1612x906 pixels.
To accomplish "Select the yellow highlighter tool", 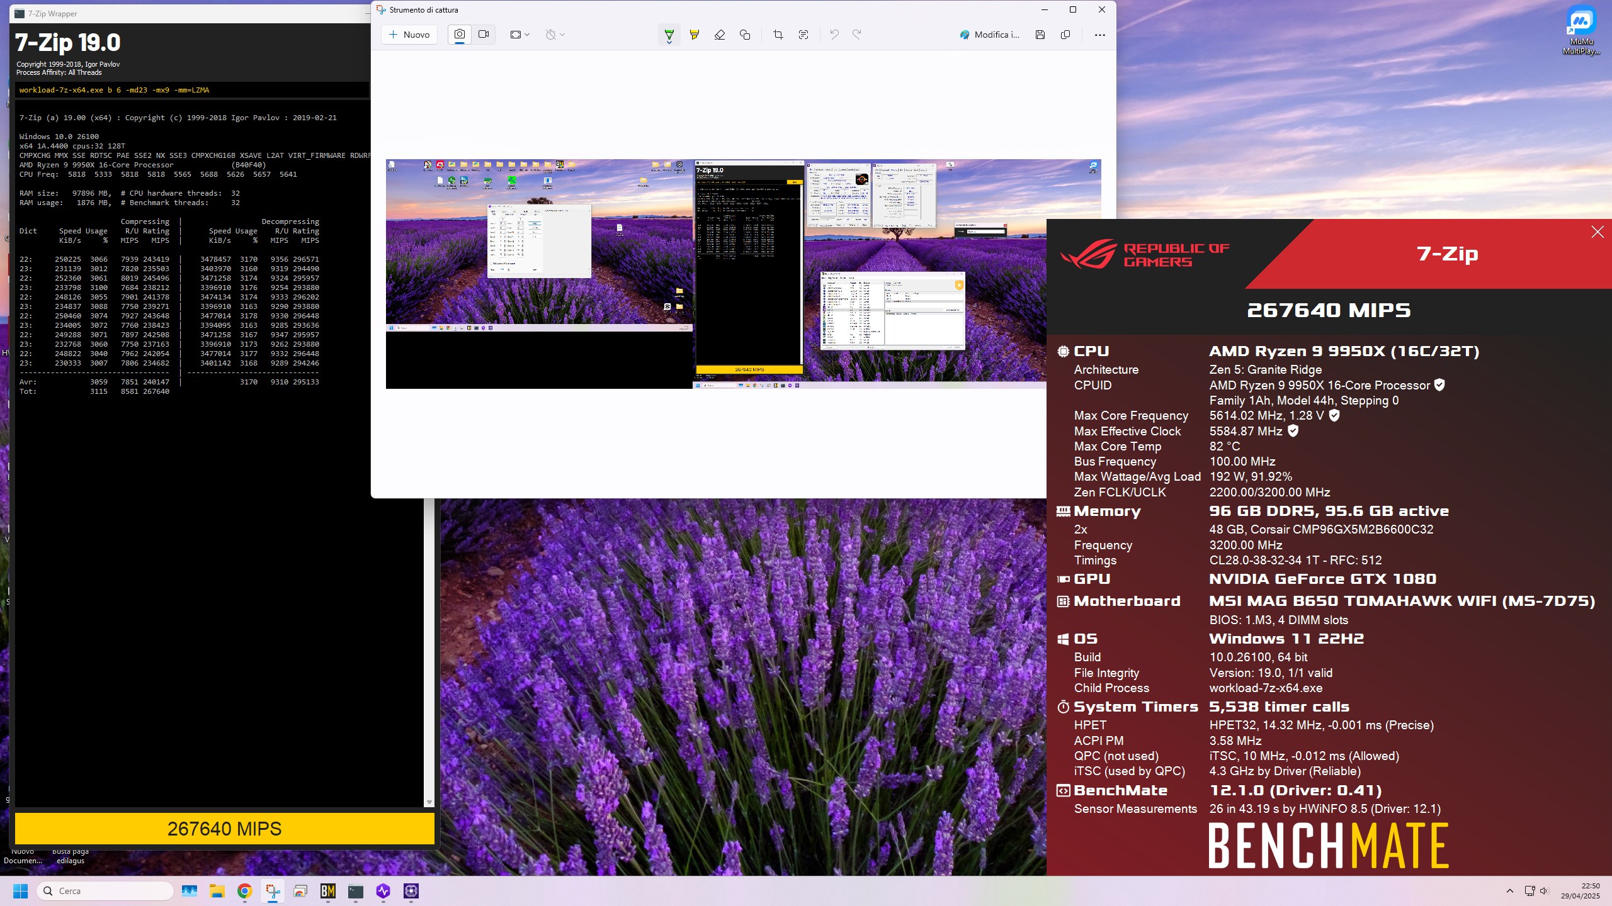I will click(x=694, y=35).
